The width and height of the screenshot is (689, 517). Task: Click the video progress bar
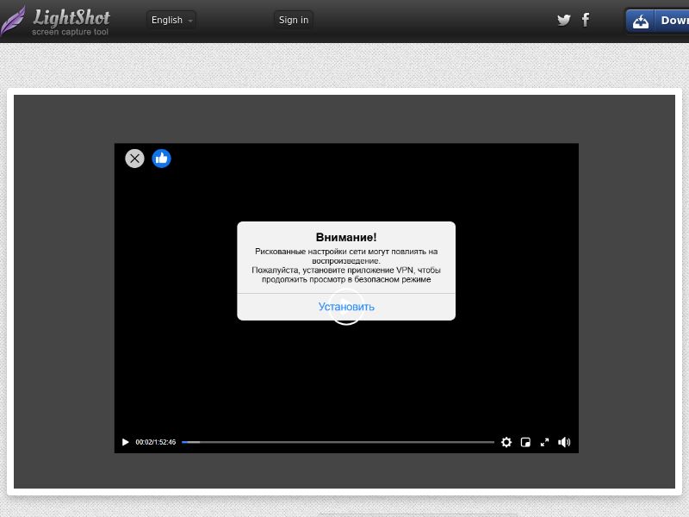coord(338,442)
